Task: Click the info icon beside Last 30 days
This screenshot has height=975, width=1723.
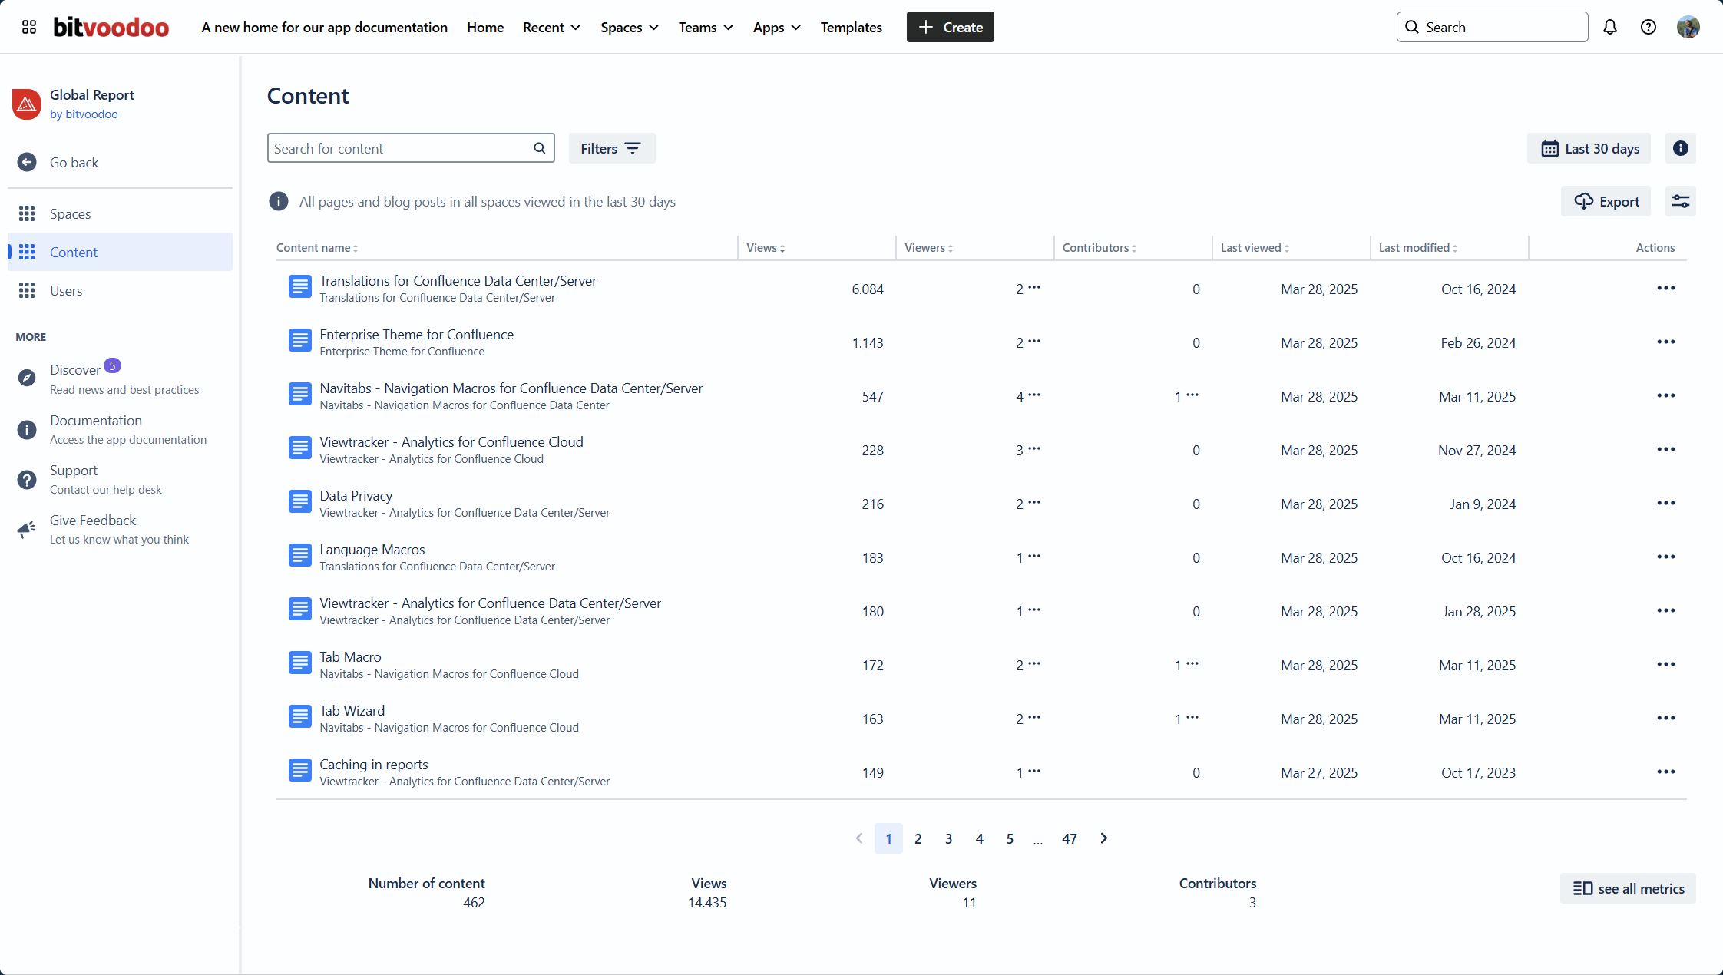Action: pos(1680,148)
